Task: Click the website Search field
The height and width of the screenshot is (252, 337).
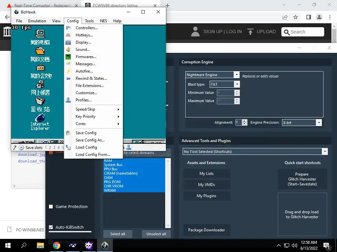Action: pos(303,32)
